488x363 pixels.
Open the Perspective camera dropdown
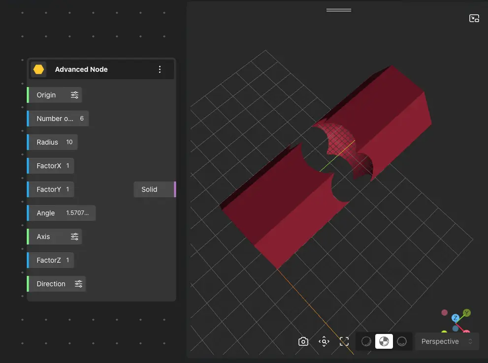pos(447,341)
